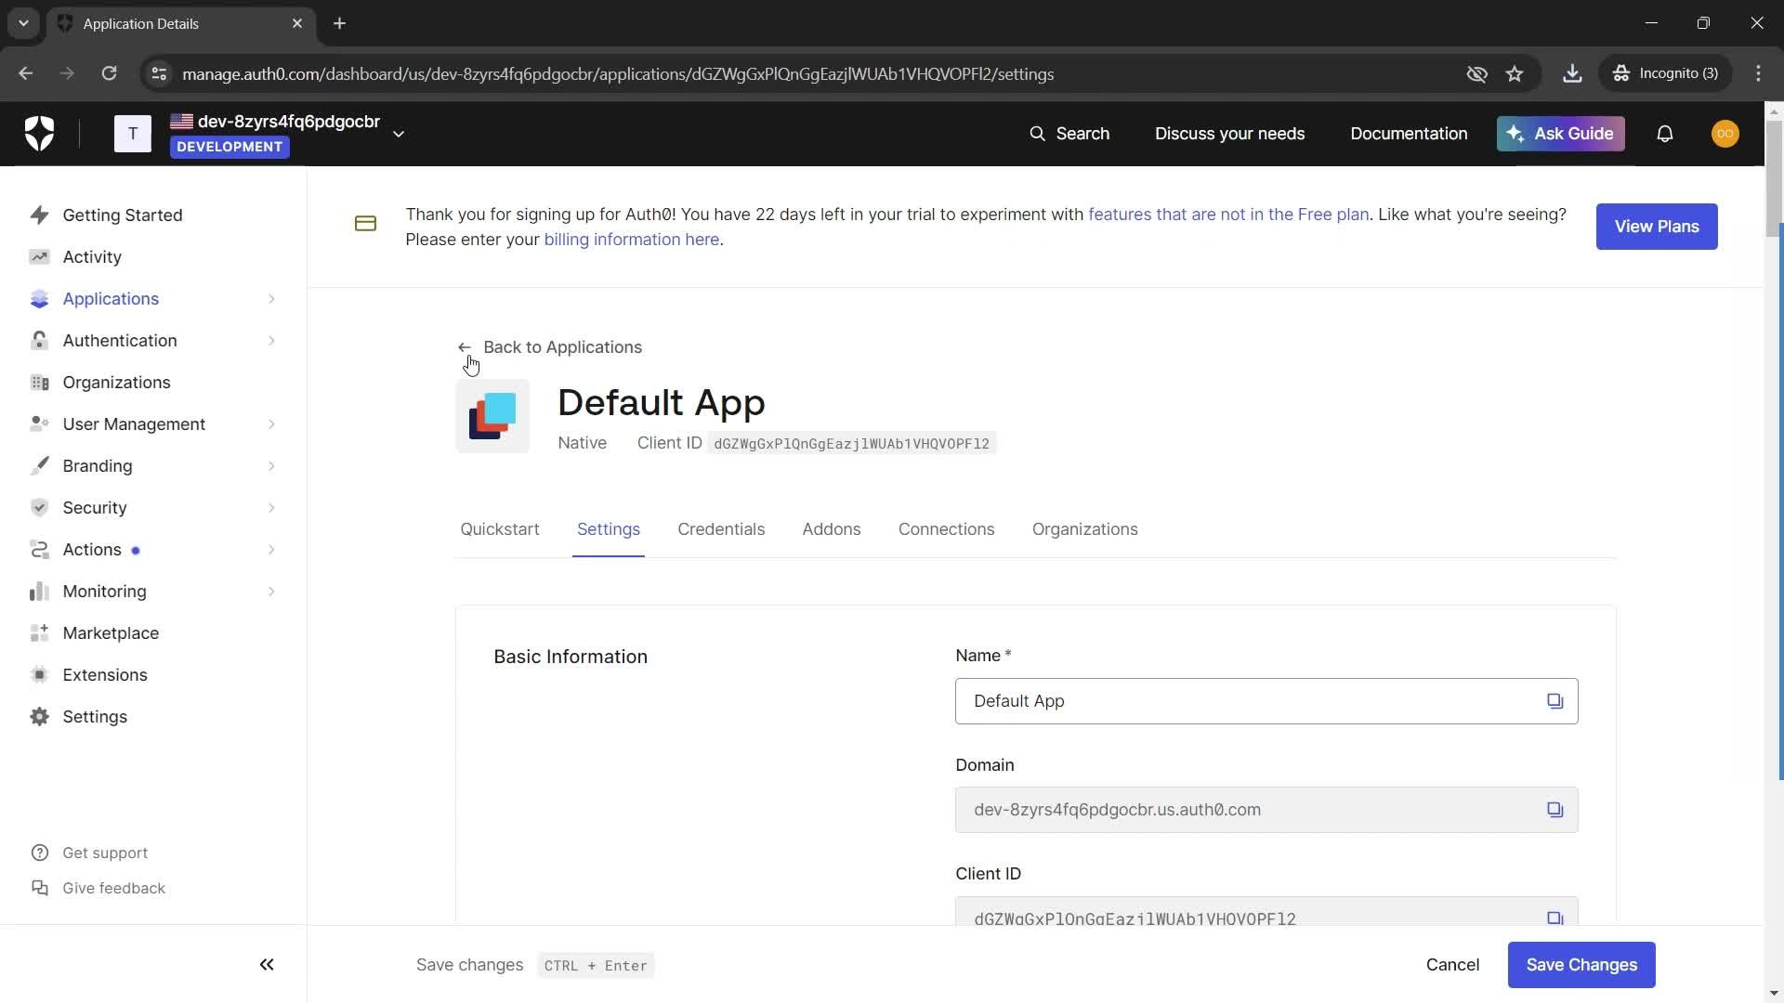Click the Applications layers icon

[x=39, y=299]
